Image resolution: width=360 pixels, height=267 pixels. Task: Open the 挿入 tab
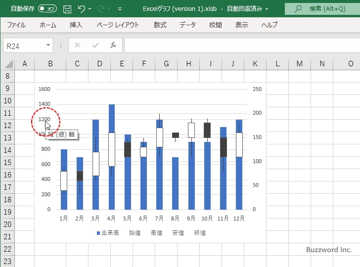click(x=76, y=25)
